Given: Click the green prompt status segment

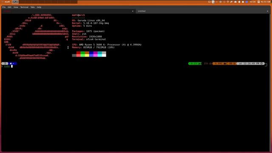Looking at the screenshot, I should [x=195, y=63].
